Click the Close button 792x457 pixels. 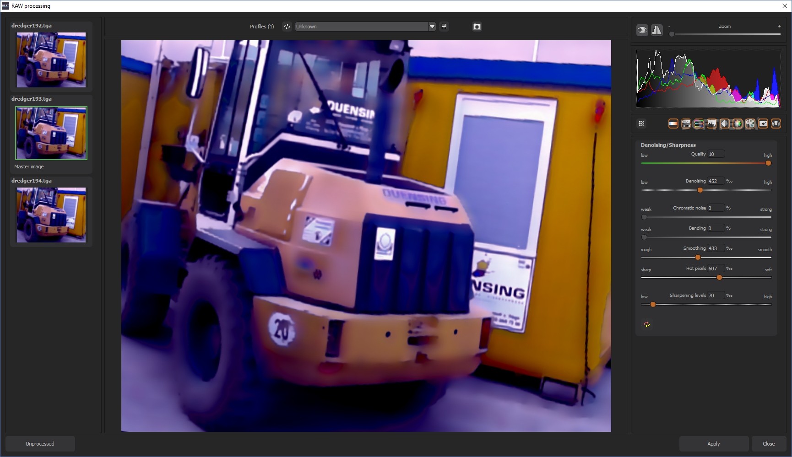769,444
